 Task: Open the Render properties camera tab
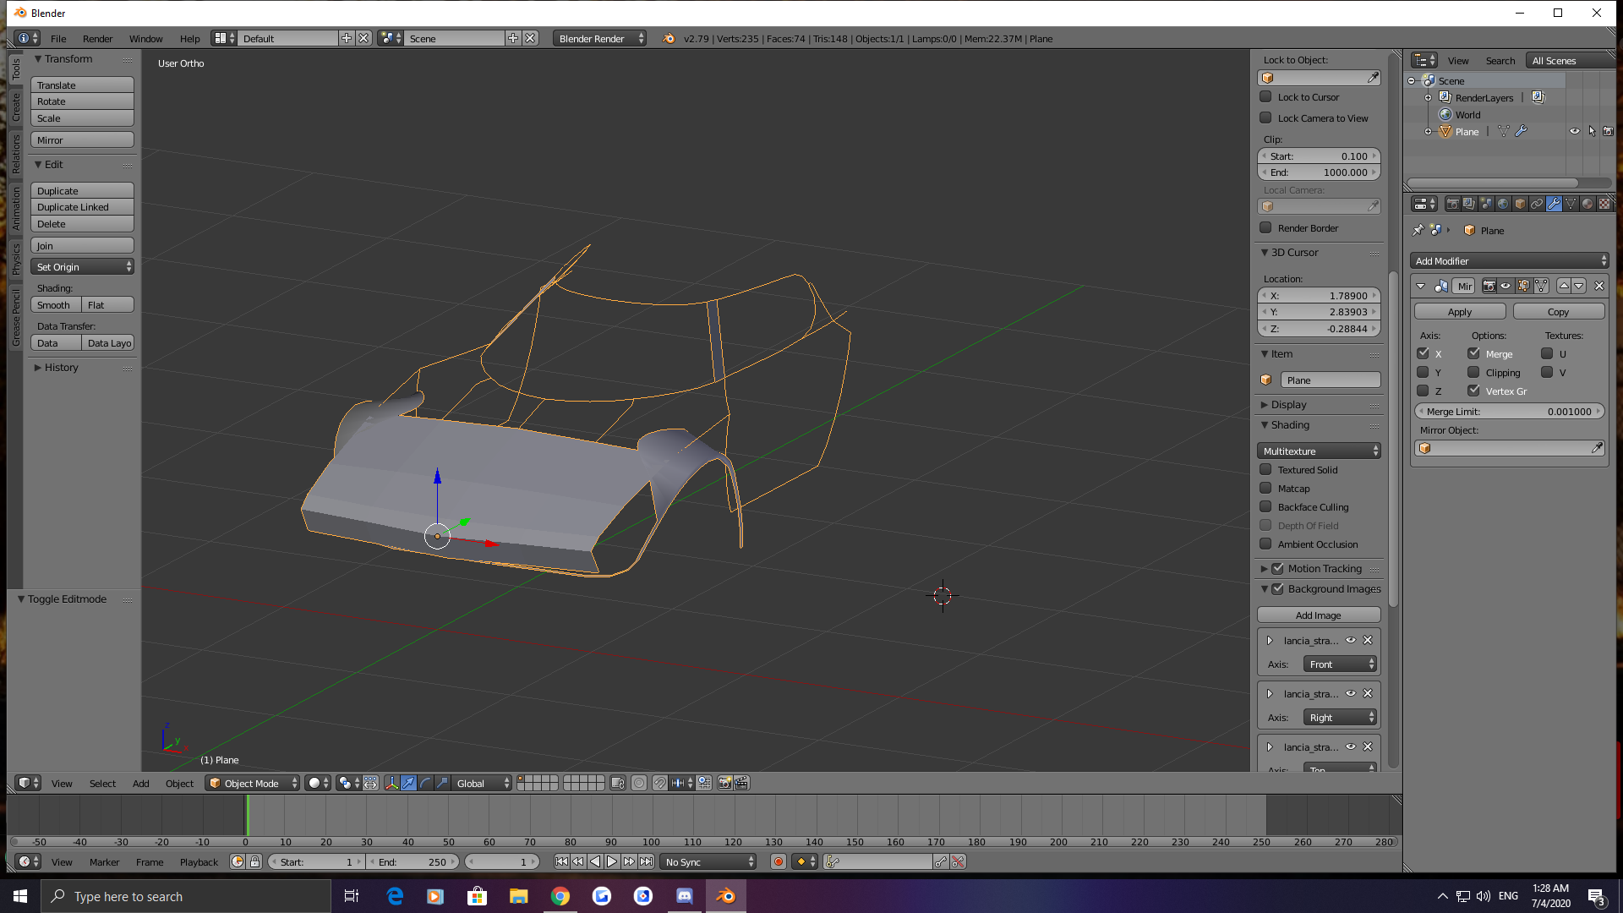click(1452, 204)
